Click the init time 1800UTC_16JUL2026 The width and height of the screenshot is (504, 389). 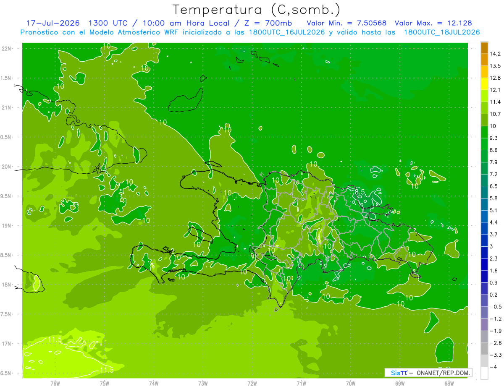coord(287,32)
